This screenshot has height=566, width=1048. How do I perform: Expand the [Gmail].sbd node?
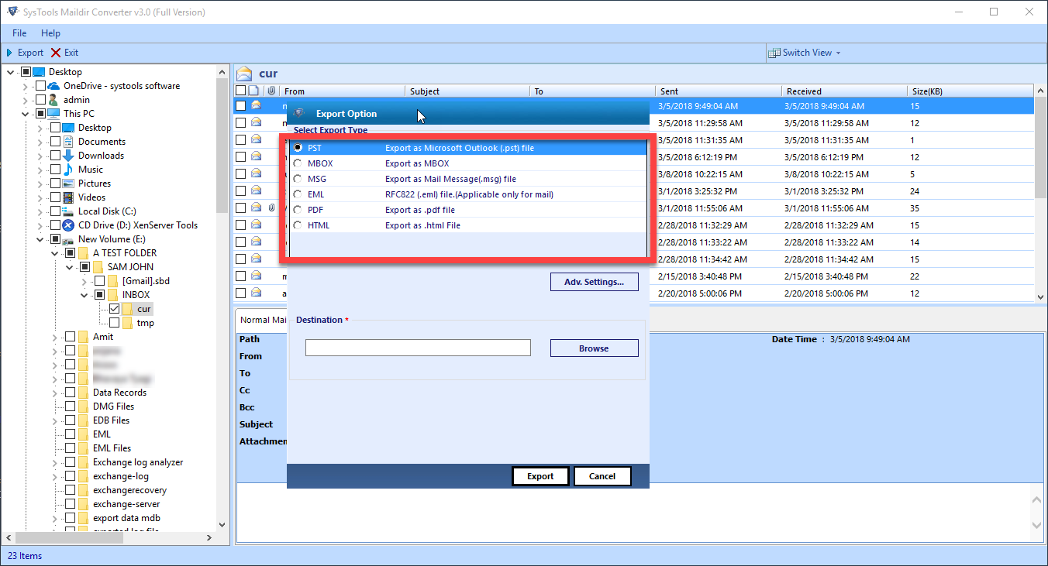coord(84,281)
